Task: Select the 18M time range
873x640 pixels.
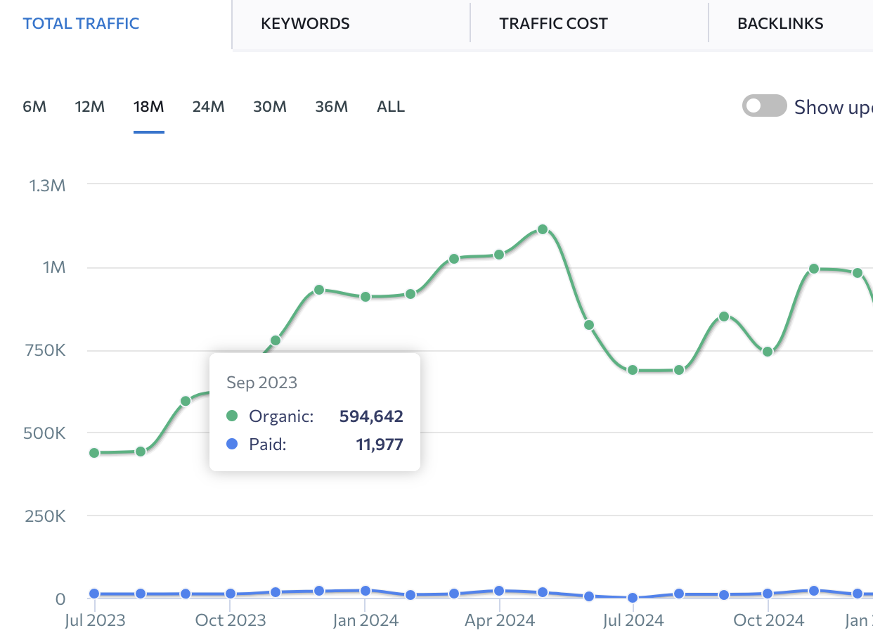Action: (149, 107)
